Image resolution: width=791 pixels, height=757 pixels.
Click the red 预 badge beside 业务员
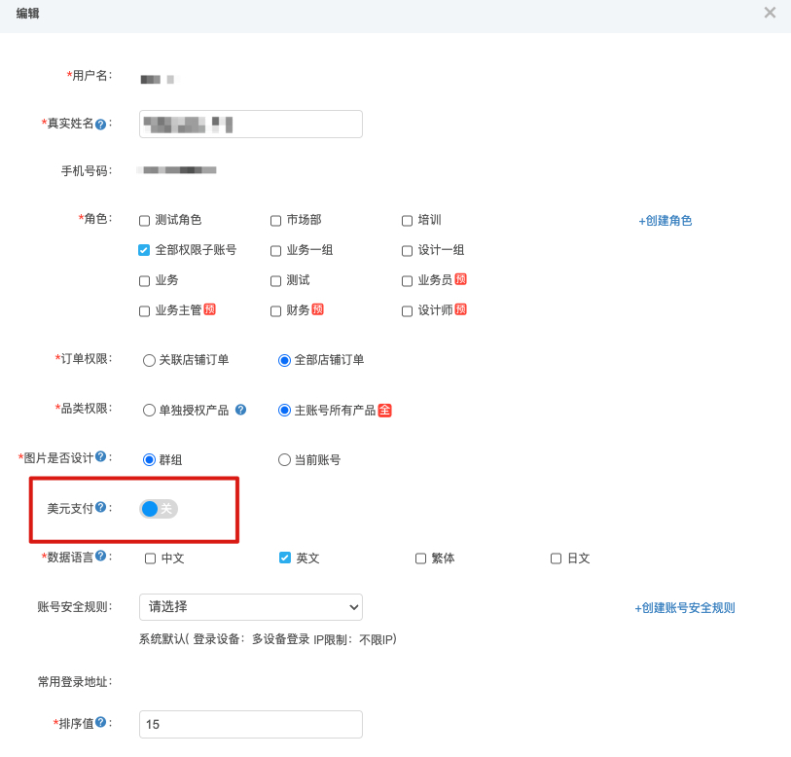(x=460, y=279)
